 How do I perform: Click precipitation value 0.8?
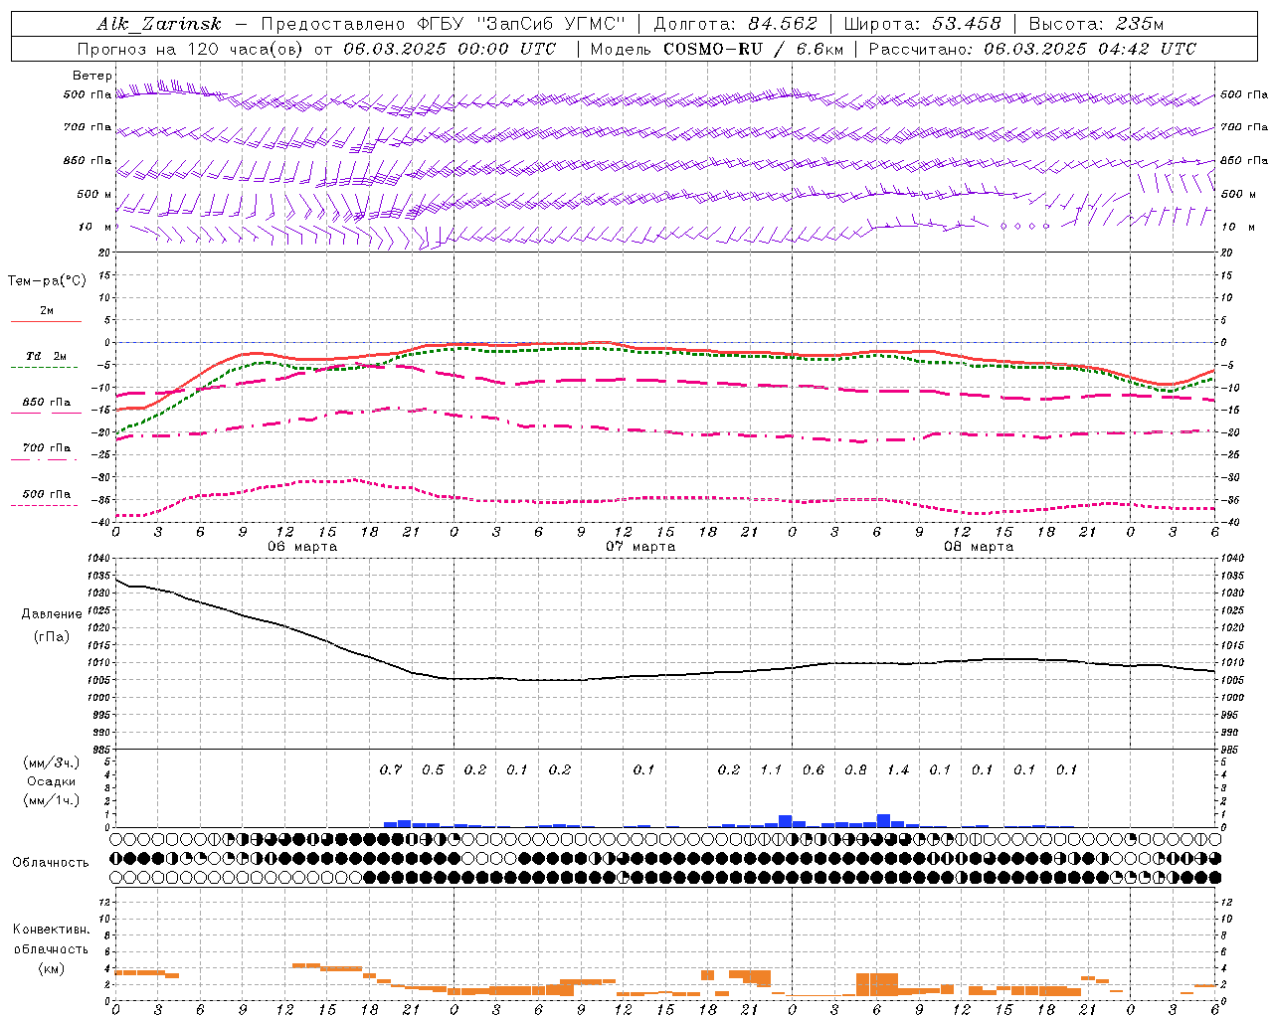855,770
